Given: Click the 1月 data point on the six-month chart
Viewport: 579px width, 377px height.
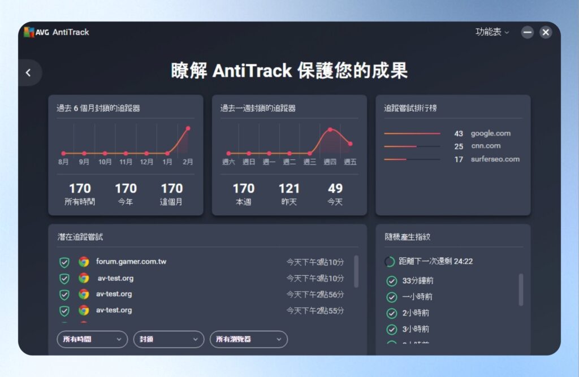Looking at the screenshot, I should [x=167, y=153].
